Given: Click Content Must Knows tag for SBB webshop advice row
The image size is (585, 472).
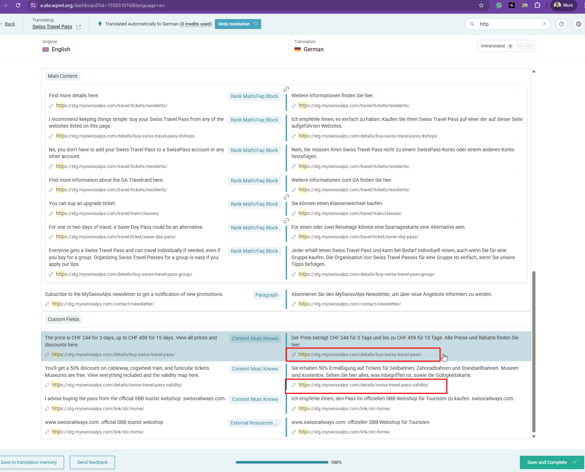Looking at the screenshot, I should click(x=255, y=399).
